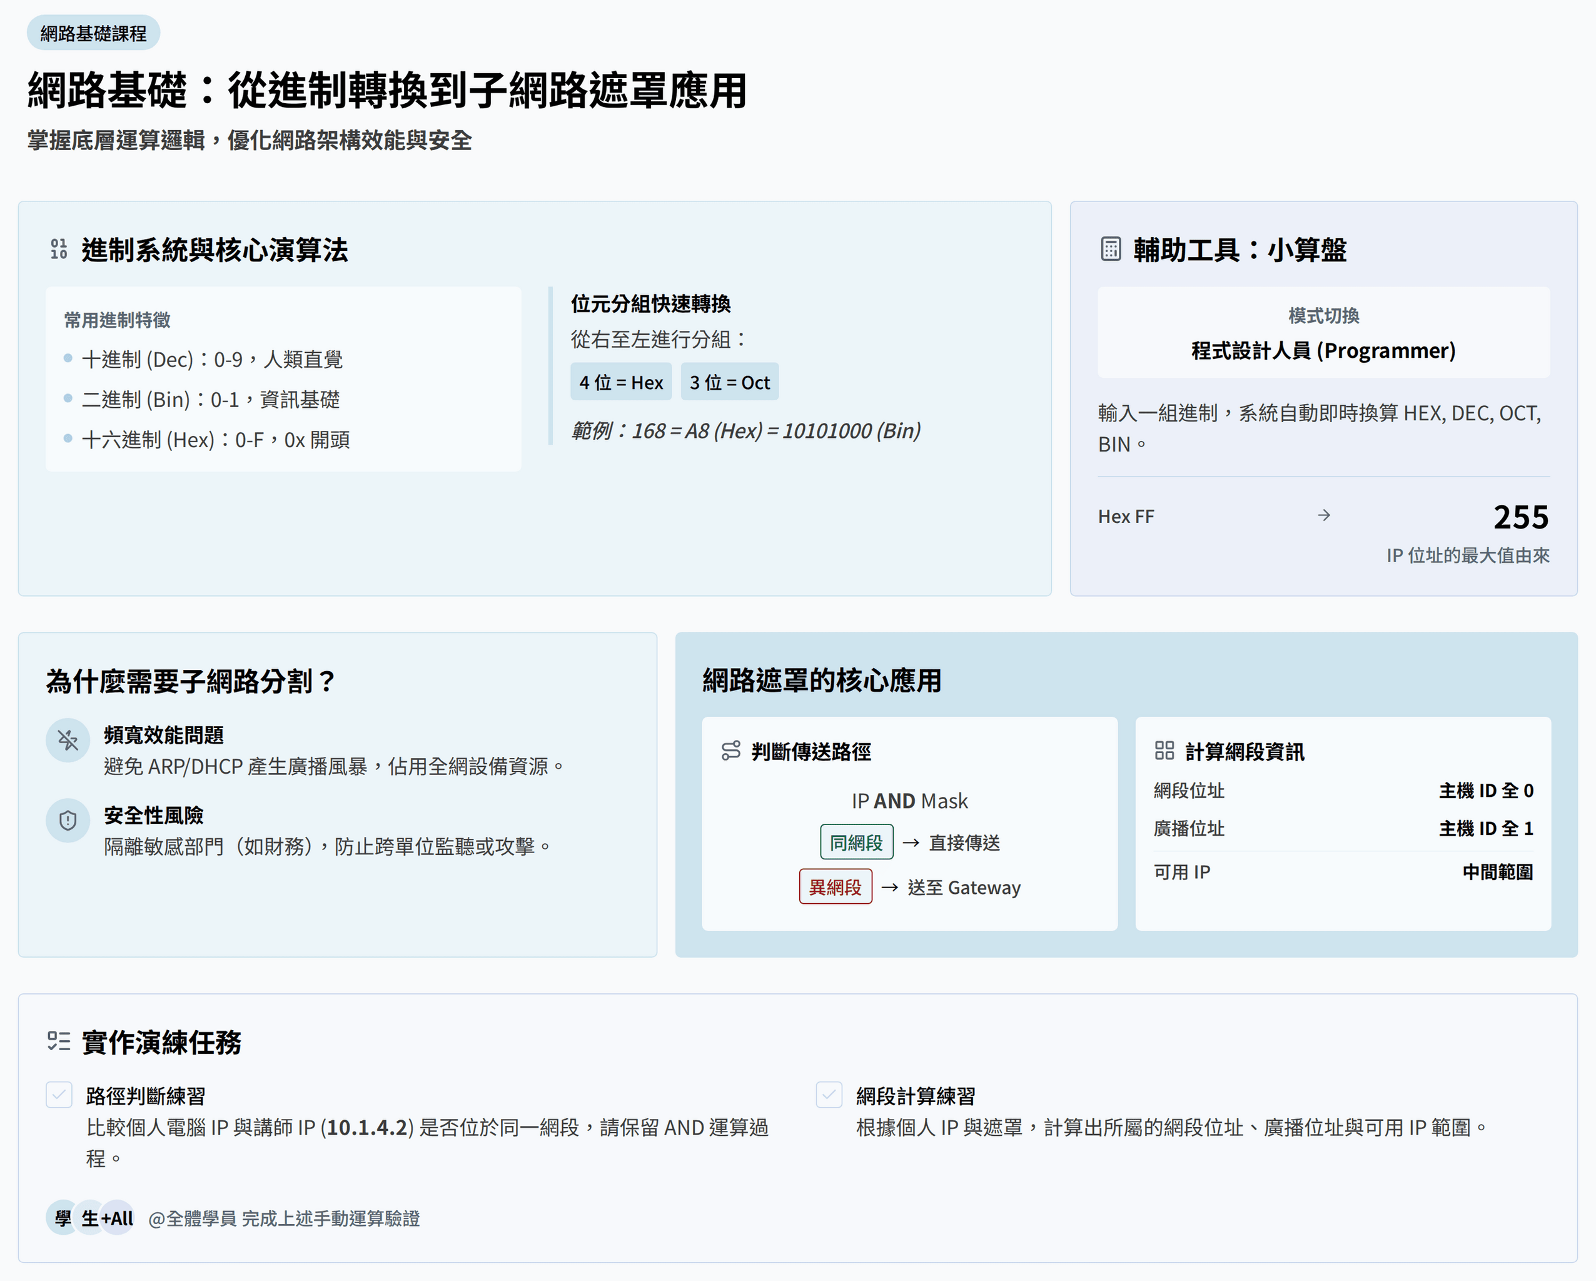This screenshot has height=1281, width=1596.
Task: Click the shield icon beside 安全性風險
Action: click(x=68, y=821)
